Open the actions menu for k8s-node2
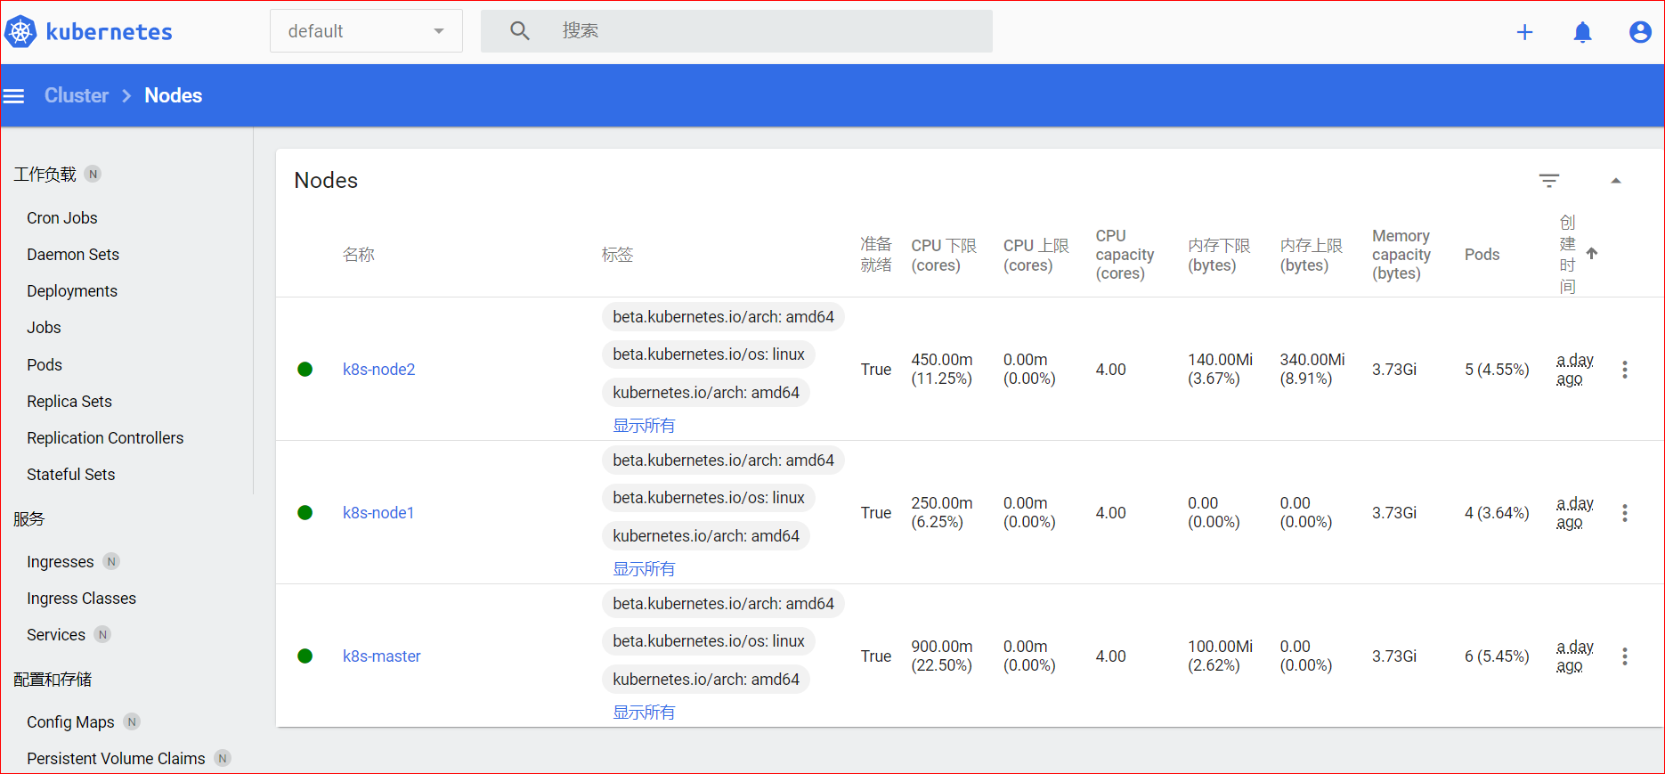The height and width of the screenshot is (774, 1665). (x=1625, y=370)
